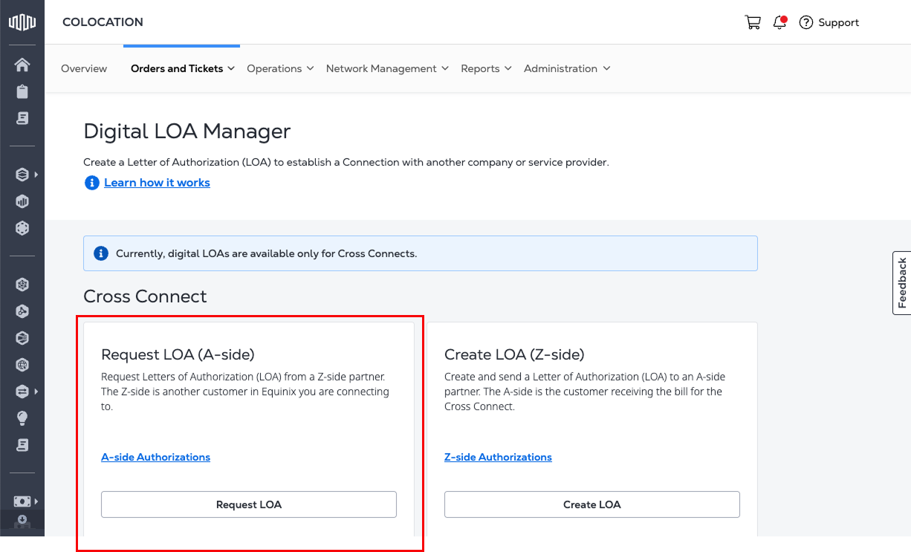911x552 pixels.
Task: Expand the Reports menu
Action: [x=486, y=68]
